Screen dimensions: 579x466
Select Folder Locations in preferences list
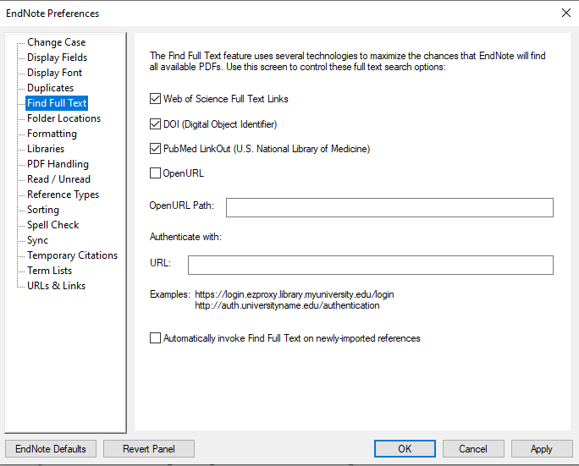63,118
